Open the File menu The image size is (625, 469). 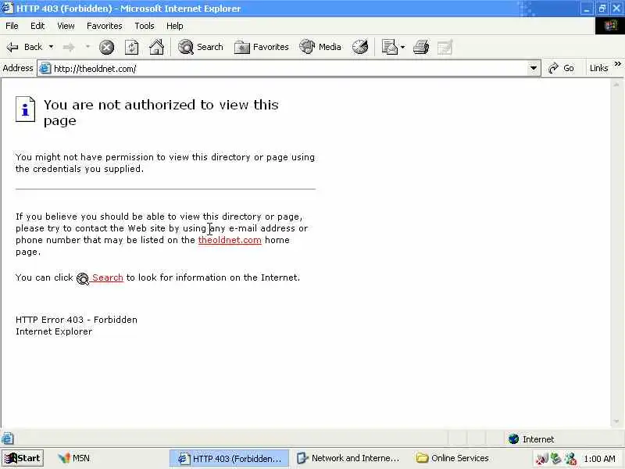coord(12,26)
